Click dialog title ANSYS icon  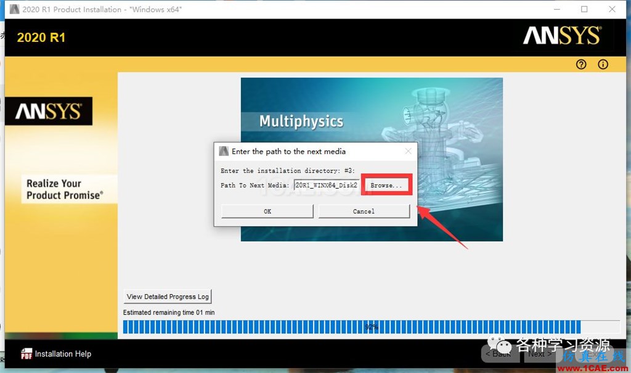223,152
